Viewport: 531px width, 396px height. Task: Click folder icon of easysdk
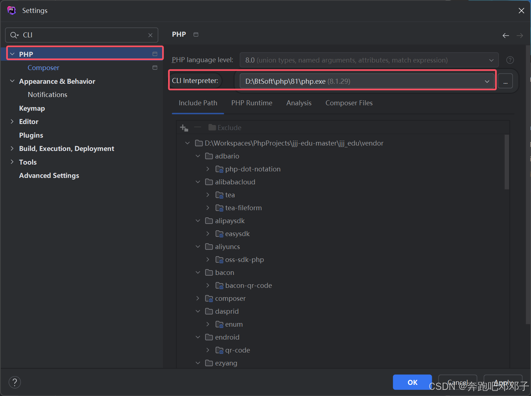click(x=219, y=234)
